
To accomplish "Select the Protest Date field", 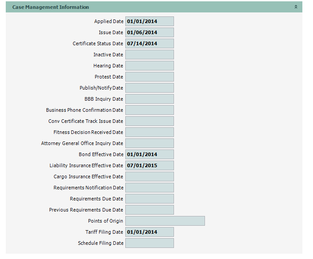I will coord(149,77).
